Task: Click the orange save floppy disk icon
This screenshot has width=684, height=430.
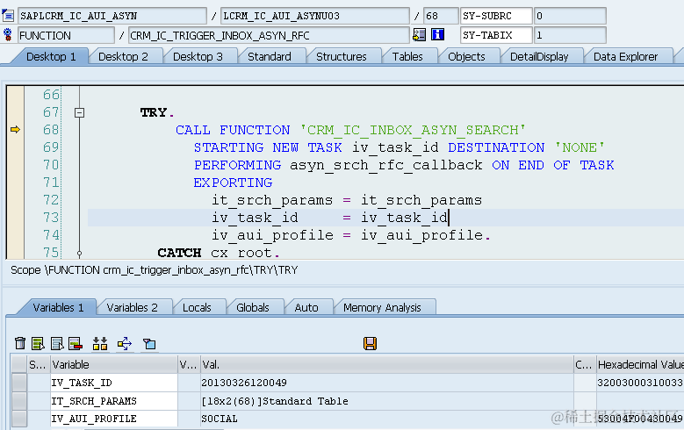Action: coord(370,343)
